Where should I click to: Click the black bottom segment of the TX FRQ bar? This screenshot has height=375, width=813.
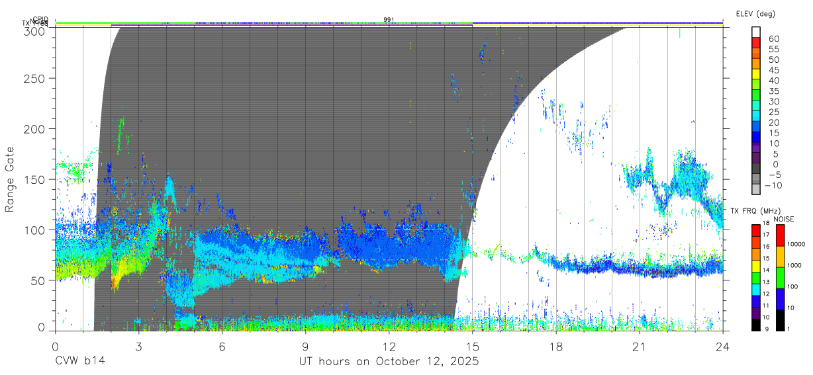coord(755,325)
